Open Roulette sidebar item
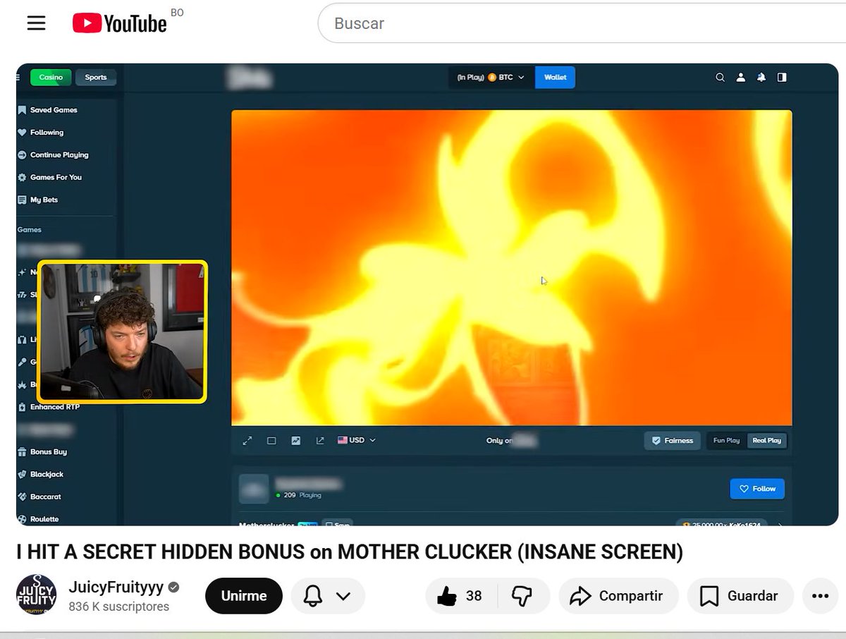This screenshot has height=639, width=846. click(39, 520)
